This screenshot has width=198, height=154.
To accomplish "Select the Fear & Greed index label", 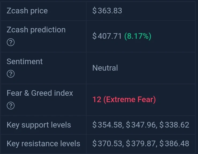I will (x=40, y=93).
